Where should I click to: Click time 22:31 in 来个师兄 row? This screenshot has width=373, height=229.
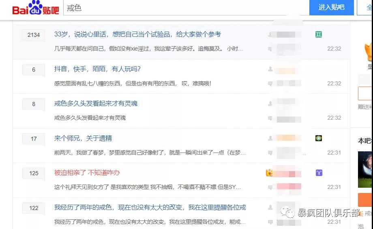(x=334, y=153)
